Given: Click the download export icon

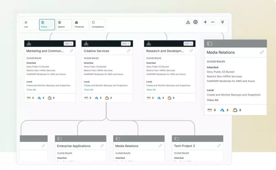Looking at the screenshot, I should click(x=188, y=22).
